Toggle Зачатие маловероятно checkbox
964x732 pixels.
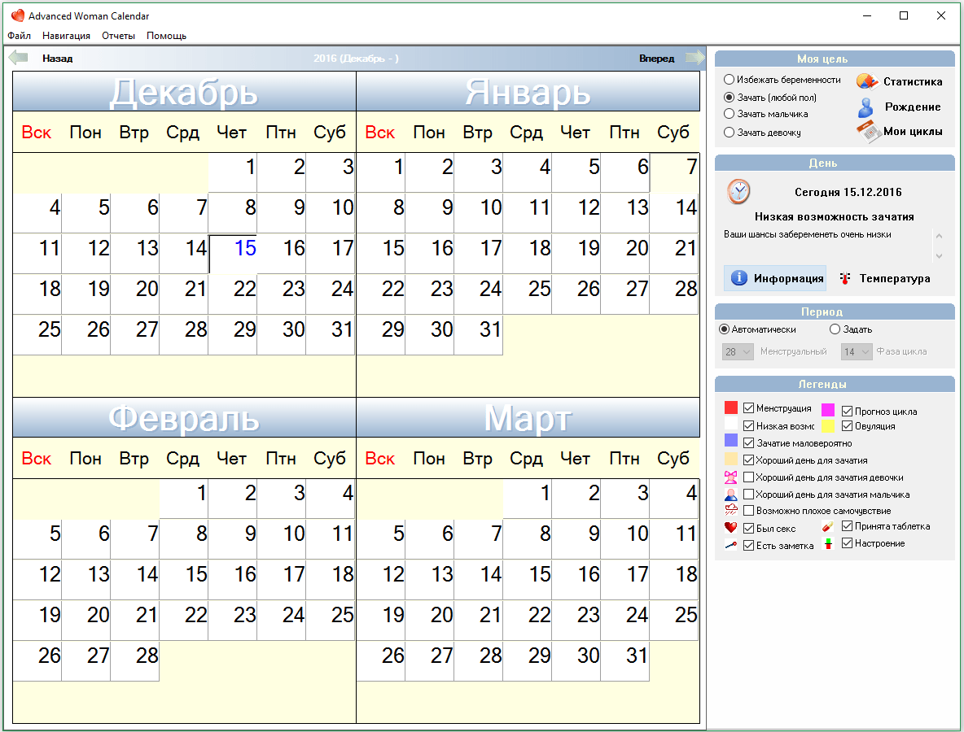[749, 442]
